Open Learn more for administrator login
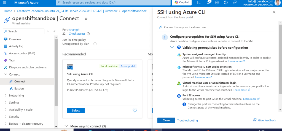Image resolution: width=282 pixels, height=131 pixels. point(242,90)
